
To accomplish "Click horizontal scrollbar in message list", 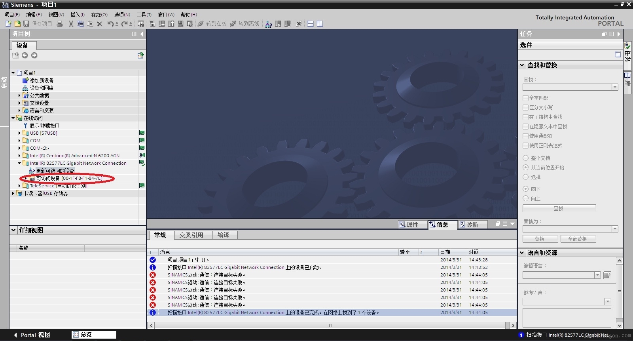I will pos(330,326).
